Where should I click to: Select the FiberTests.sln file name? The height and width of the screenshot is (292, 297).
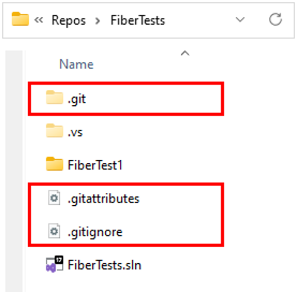pos(104,265)
